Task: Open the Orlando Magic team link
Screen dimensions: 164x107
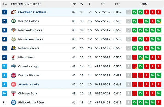Action: [29, 66]
